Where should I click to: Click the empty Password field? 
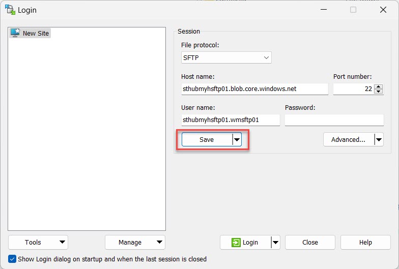click(x=334, y=120)
